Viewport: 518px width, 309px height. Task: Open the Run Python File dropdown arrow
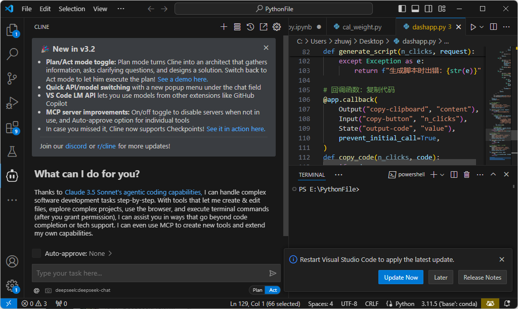482,27
